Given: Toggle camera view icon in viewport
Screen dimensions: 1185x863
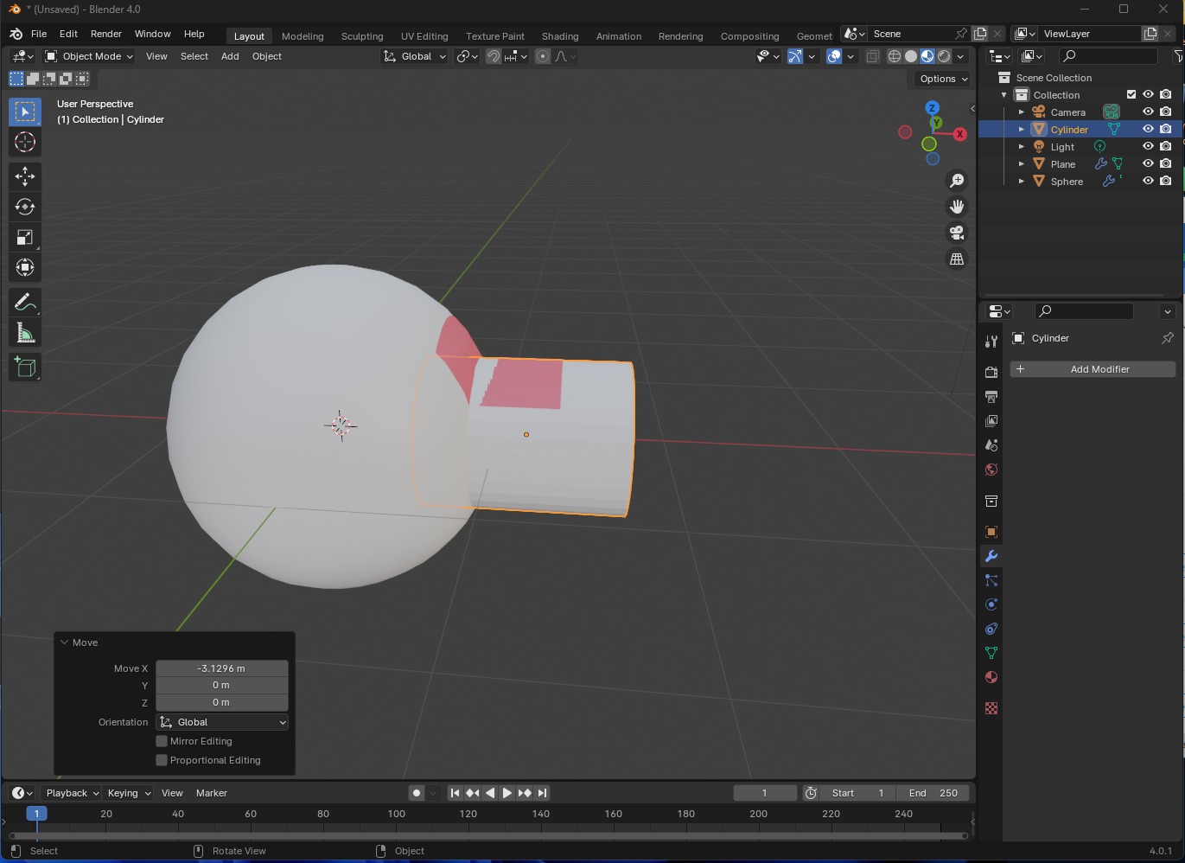Looking at the screenshot, I should pyautogui.click(x=957, y=233).
